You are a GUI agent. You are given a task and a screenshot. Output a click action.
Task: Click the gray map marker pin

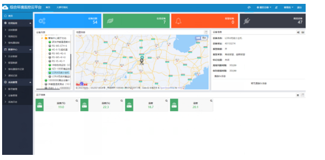click(x=142, y=61)
